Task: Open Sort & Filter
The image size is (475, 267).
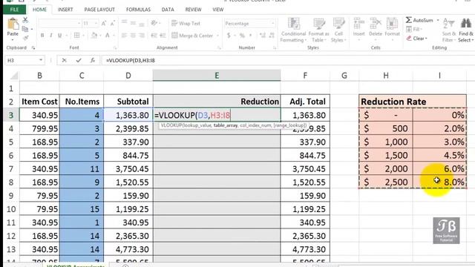Action: click(449, 30)
